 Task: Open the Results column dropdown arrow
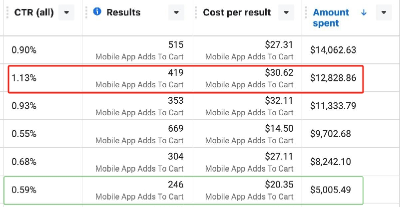pos(176,12)
